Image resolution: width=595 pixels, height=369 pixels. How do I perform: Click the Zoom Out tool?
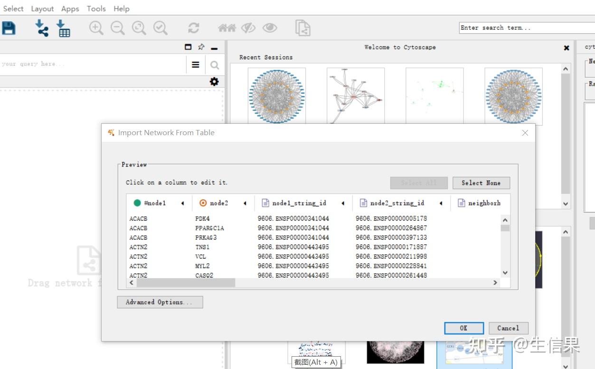[117, 28]
